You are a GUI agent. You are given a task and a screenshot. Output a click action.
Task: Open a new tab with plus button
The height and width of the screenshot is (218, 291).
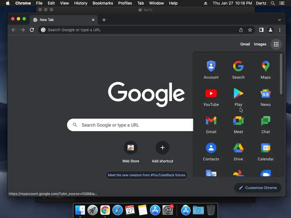pos(104,20)
